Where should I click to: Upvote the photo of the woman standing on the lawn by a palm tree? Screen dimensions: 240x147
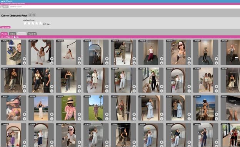tap(107, 119)
